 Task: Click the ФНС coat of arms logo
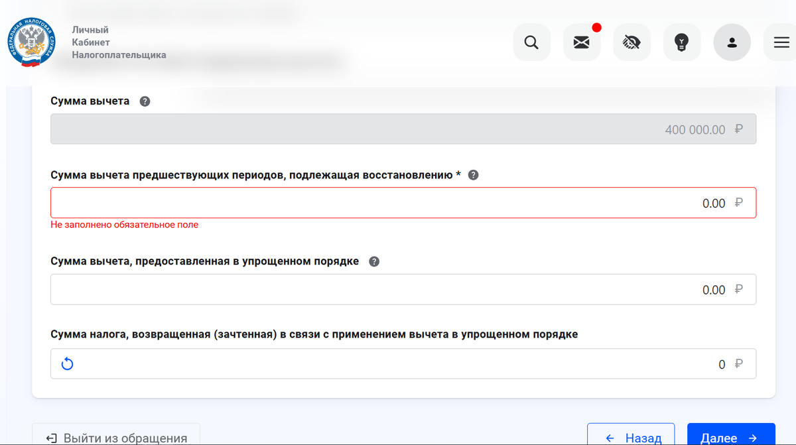point(31,42)
